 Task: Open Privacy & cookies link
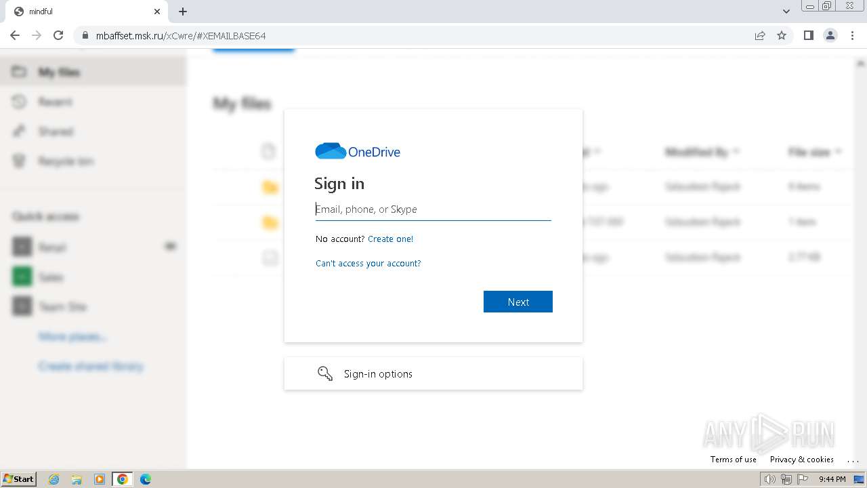point(802,460)
